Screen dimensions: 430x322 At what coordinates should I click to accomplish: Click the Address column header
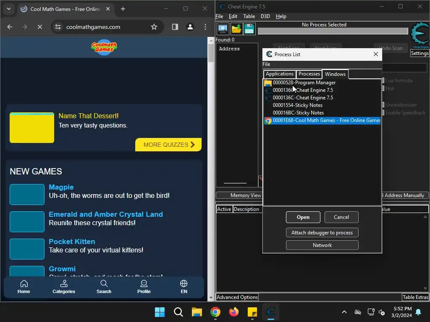click(229, 49)
